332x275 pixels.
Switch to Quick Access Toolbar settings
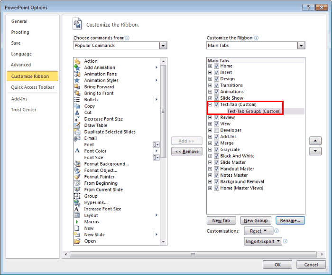(33, 87)
